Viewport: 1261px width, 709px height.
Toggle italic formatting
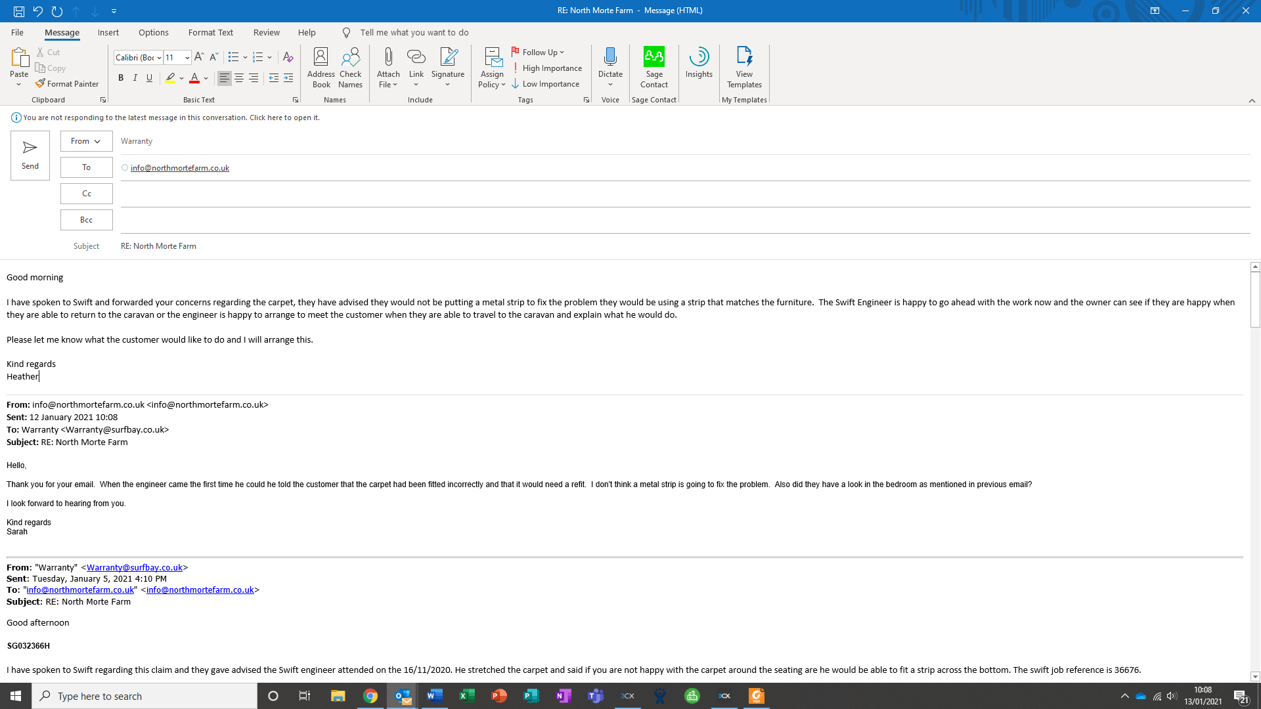tap(135, 78)
